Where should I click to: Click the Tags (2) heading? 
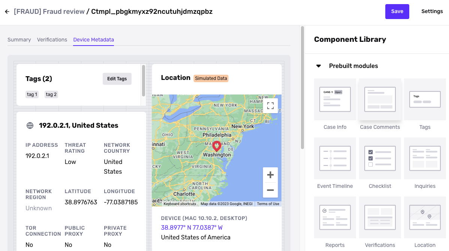coord(39,79)
